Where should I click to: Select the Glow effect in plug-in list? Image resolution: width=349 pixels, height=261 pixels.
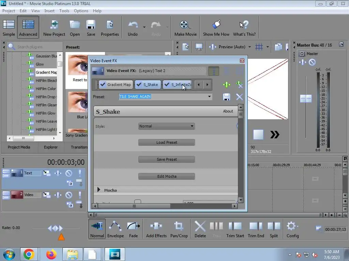click(40, 64)
